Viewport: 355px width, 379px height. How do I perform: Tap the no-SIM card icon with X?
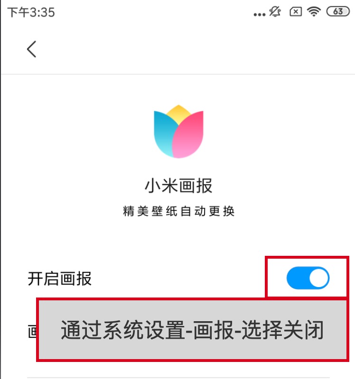point(295,11)
